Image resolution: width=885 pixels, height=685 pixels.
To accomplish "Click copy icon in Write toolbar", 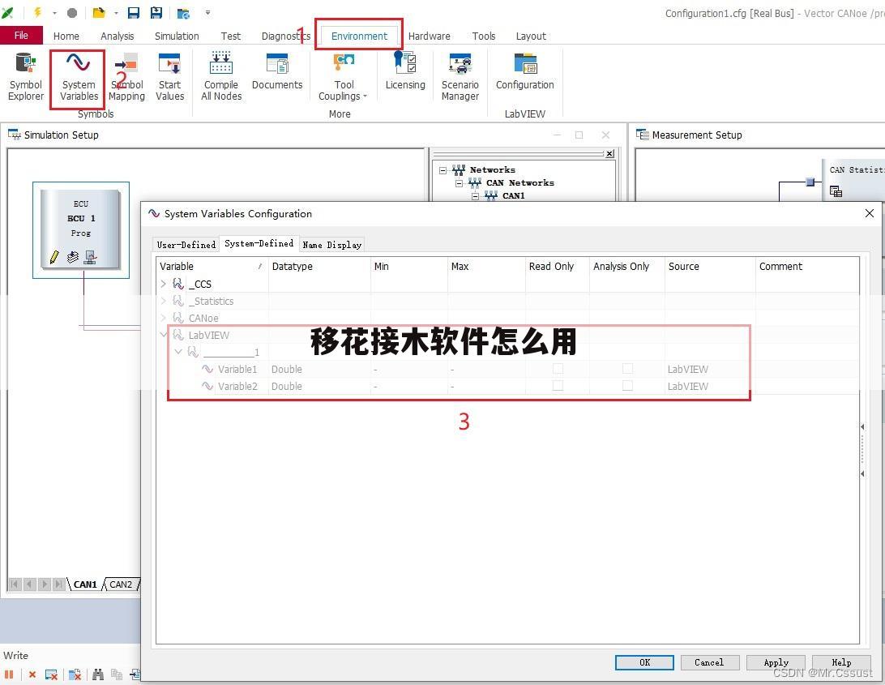I will pyautogui.click(x=117, y=674).
